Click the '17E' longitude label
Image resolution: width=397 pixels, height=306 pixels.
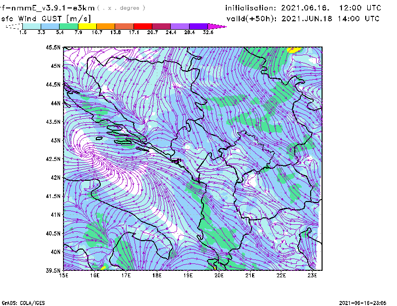point(126,275)
